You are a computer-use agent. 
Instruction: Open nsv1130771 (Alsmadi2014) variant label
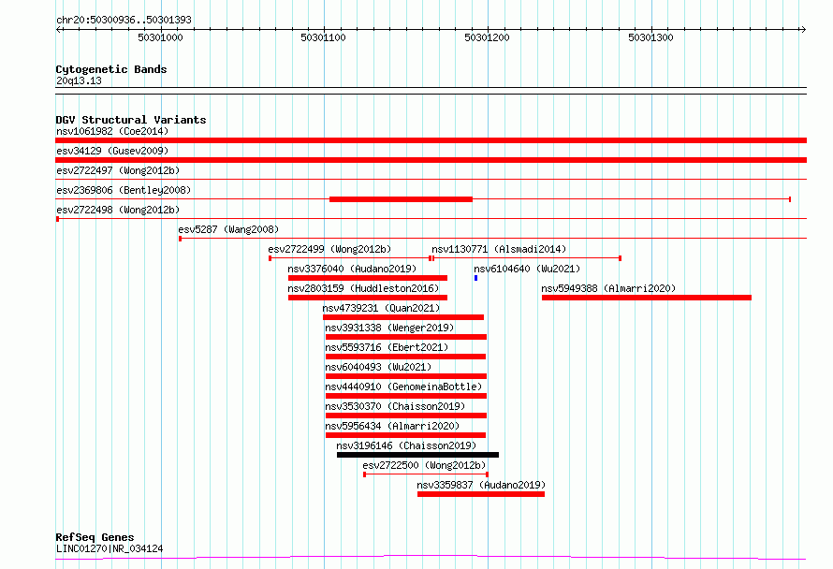click(x=499, y=249)
